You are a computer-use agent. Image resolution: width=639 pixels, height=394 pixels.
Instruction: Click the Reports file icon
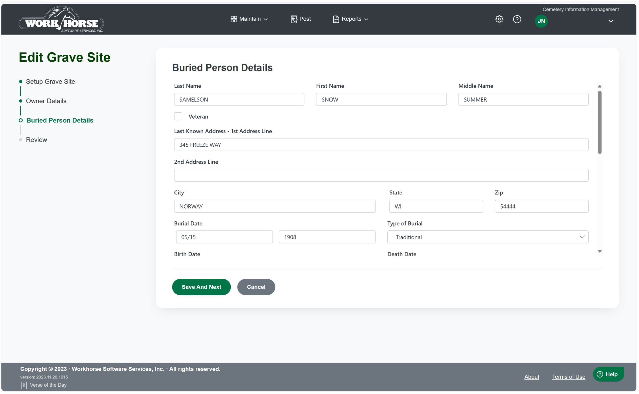[336, 19]
